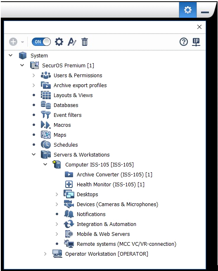Open the help question mark icon

pyautogui.click(x=184, y=42)
